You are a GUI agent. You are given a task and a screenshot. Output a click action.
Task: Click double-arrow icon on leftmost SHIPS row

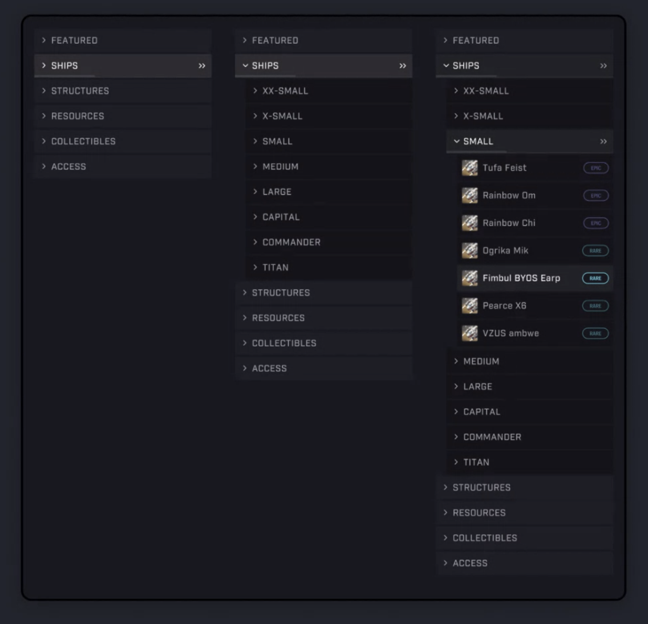coord(202,66)
